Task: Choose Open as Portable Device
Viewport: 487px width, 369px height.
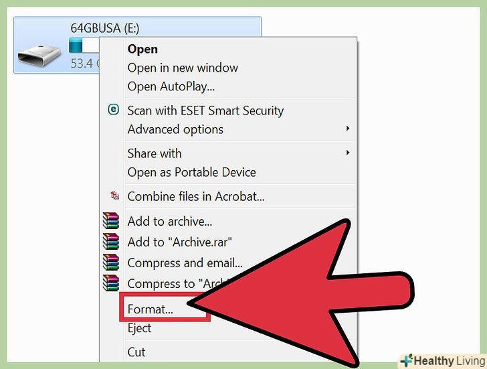Action: coord(191,172)
